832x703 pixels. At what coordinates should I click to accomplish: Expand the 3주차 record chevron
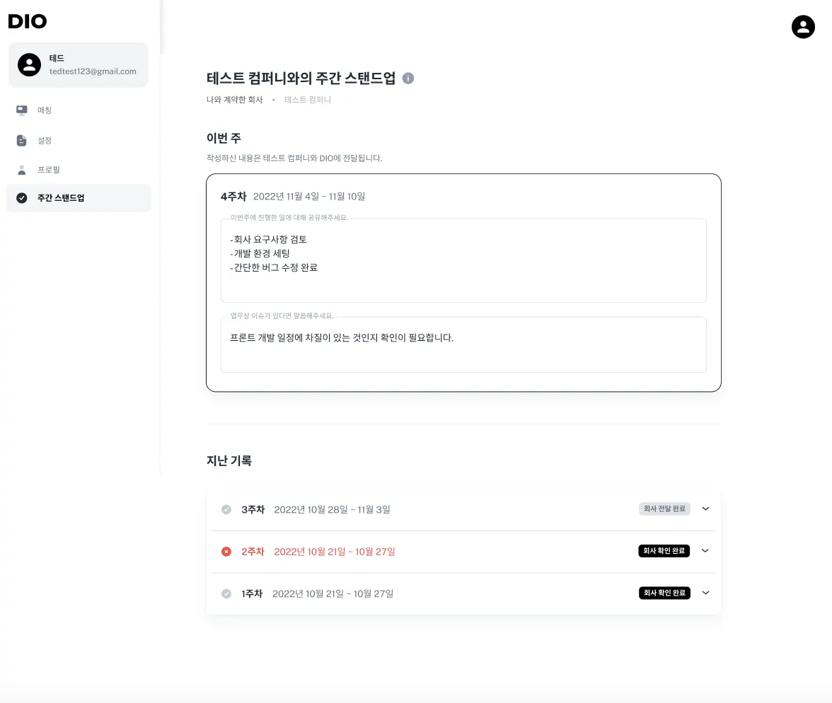pyautogui.click(x=706, y=509)
